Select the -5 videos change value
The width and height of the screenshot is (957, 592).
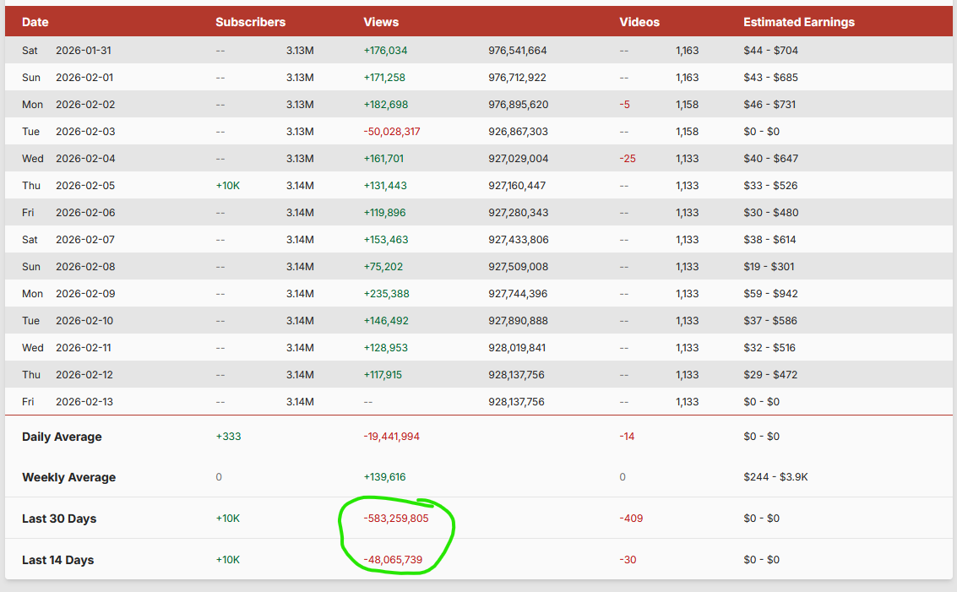624,105
